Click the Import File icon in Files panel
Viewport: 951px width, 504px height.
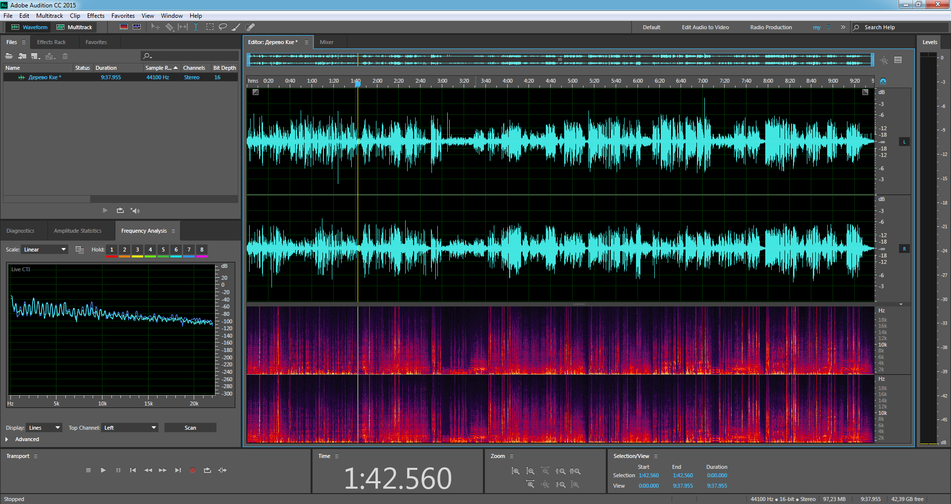tap(22, 56)
